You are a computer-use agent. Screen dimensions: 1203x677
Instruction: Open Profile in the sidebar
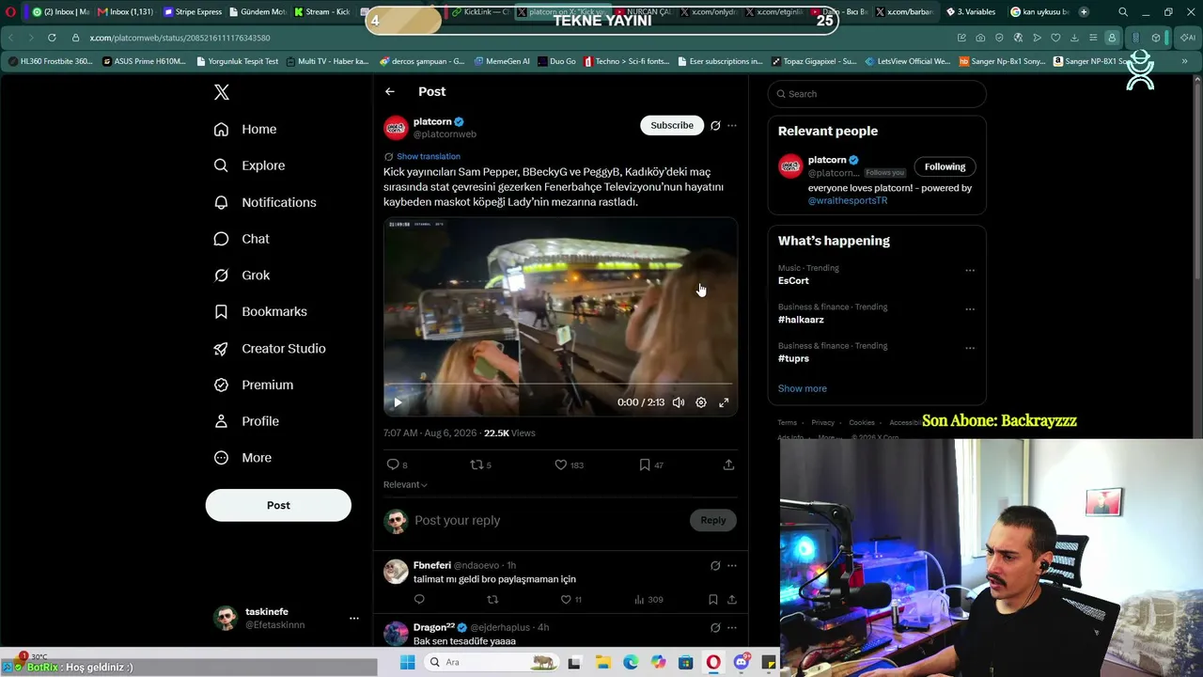(x=246, y=421)
